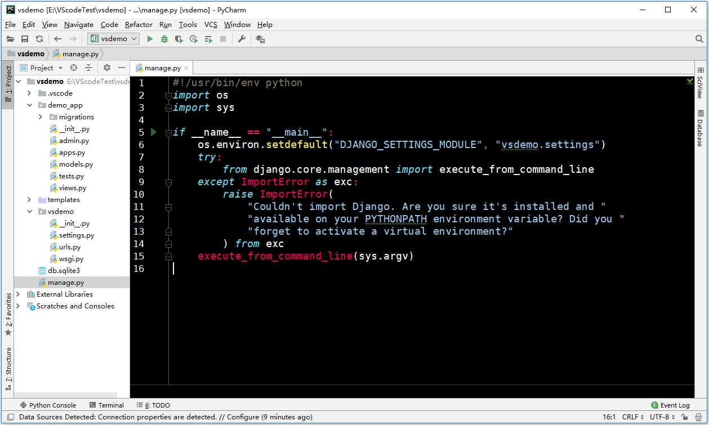Screen dimensions: 709x425
Task: Open the Event Log
Action: 670,405
